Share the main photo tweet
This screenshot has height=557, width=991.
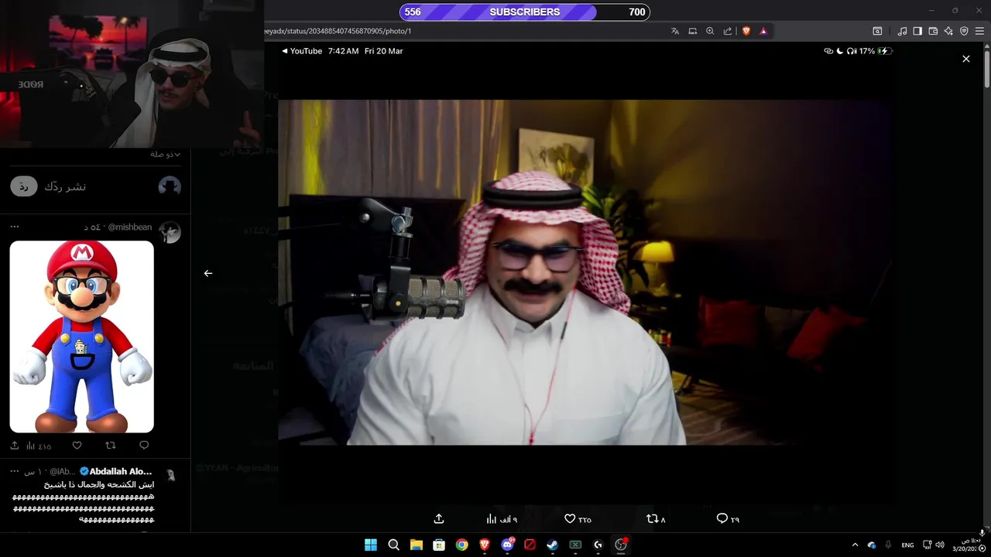point(439,519)
